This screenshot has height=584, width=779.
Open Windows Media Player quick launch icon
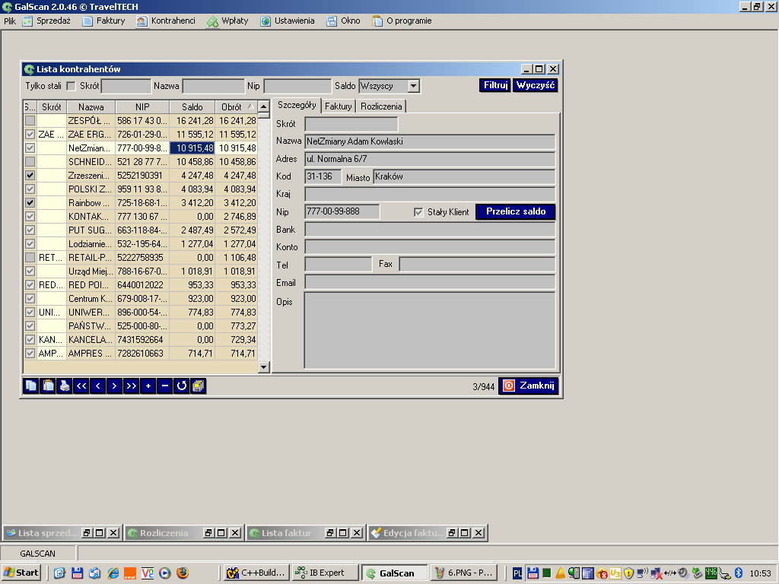165,573
